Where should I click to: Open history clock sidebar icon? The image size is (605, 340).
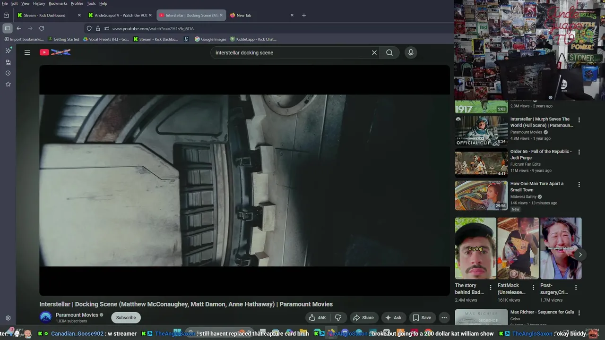click(x=8, y=73)
